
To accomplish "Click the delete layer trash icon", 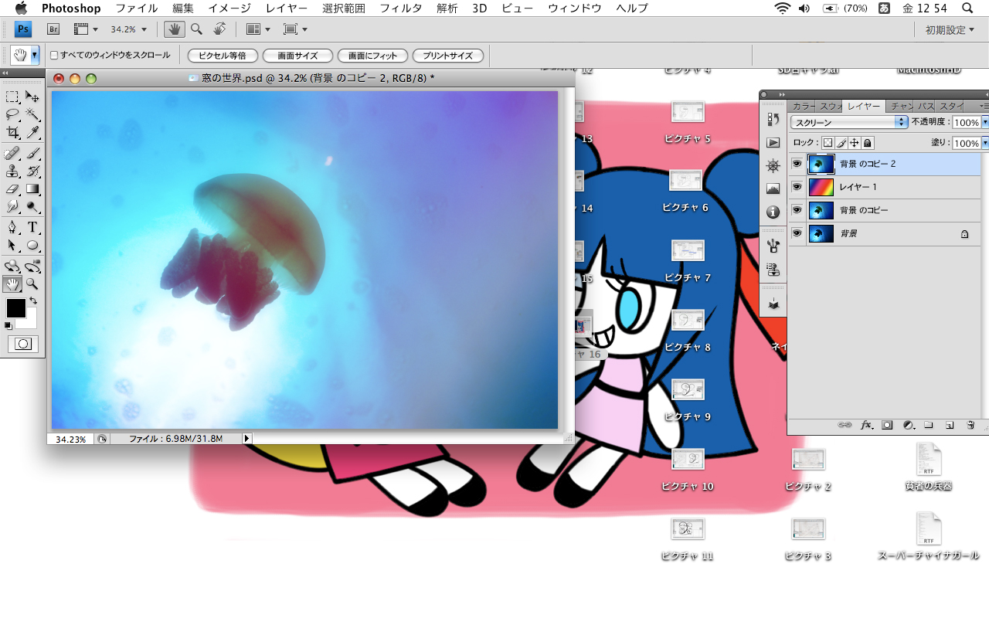I will tap(970, 425).
